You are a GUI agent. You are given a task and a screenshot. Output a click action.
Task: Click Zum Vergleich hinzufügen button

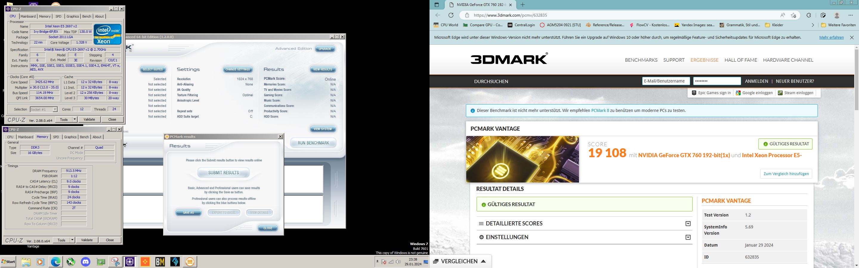[785, 174]
